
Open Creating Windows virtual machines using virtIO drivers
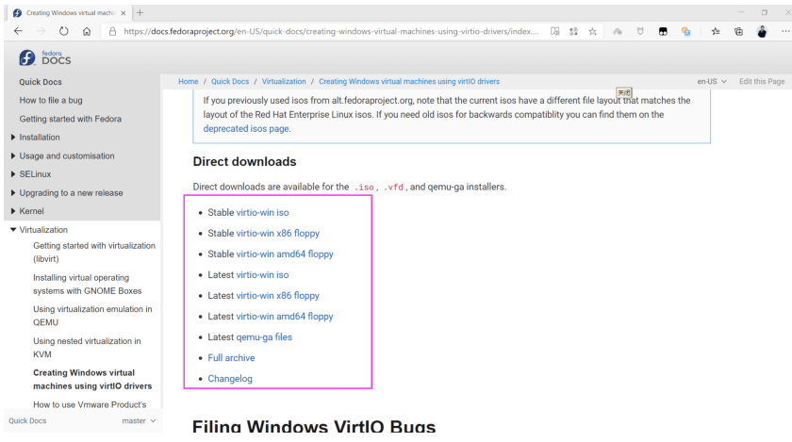pyautogui.click(x=92, y=380)
